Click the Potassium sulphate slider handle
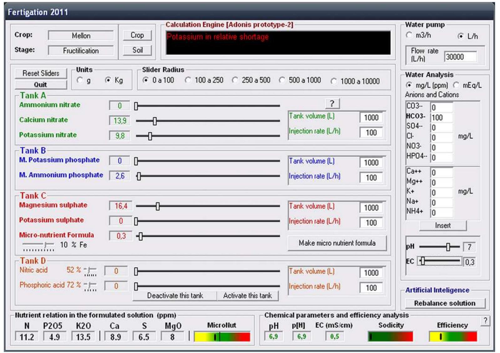This screenshot has height=353, width=500. [136, 221]
